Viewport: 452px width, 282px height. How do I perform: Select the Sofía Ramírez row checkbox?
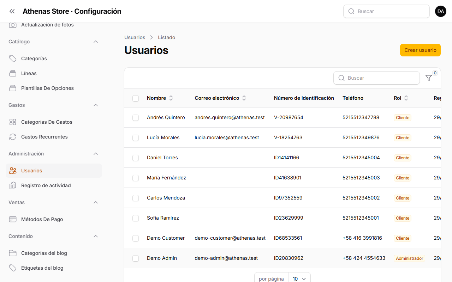(136, 218)
